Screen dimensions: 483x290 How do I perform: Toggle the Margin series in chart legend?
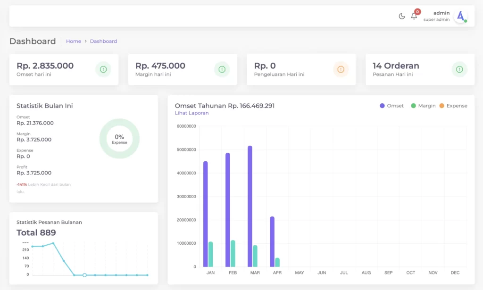pos(423,106)
